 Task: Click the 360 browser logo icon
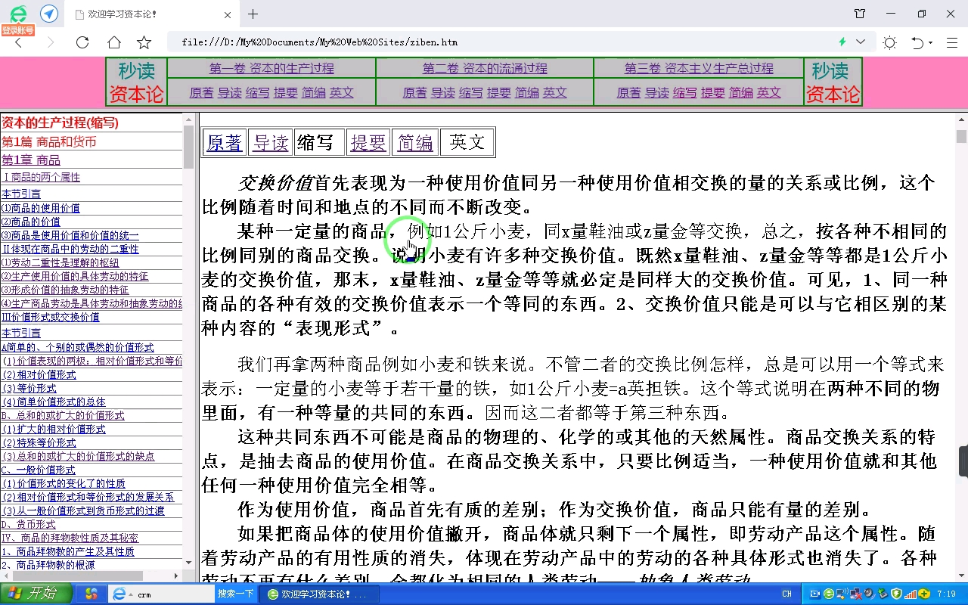point(17,14)
